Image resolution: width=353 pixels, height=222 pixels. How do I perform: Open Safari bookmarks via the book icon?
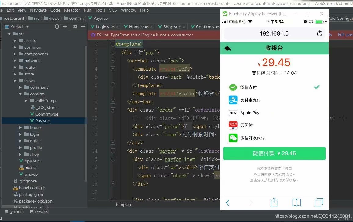point(297,202)
